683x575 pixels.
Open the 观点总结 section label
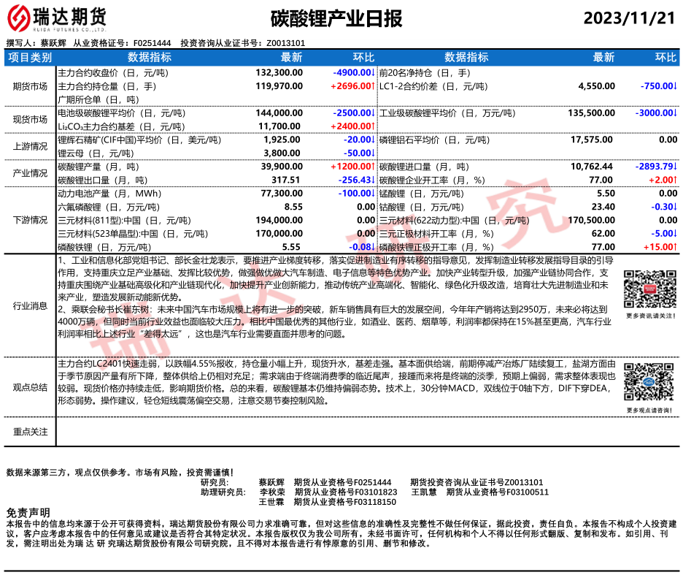pos(30,386)
